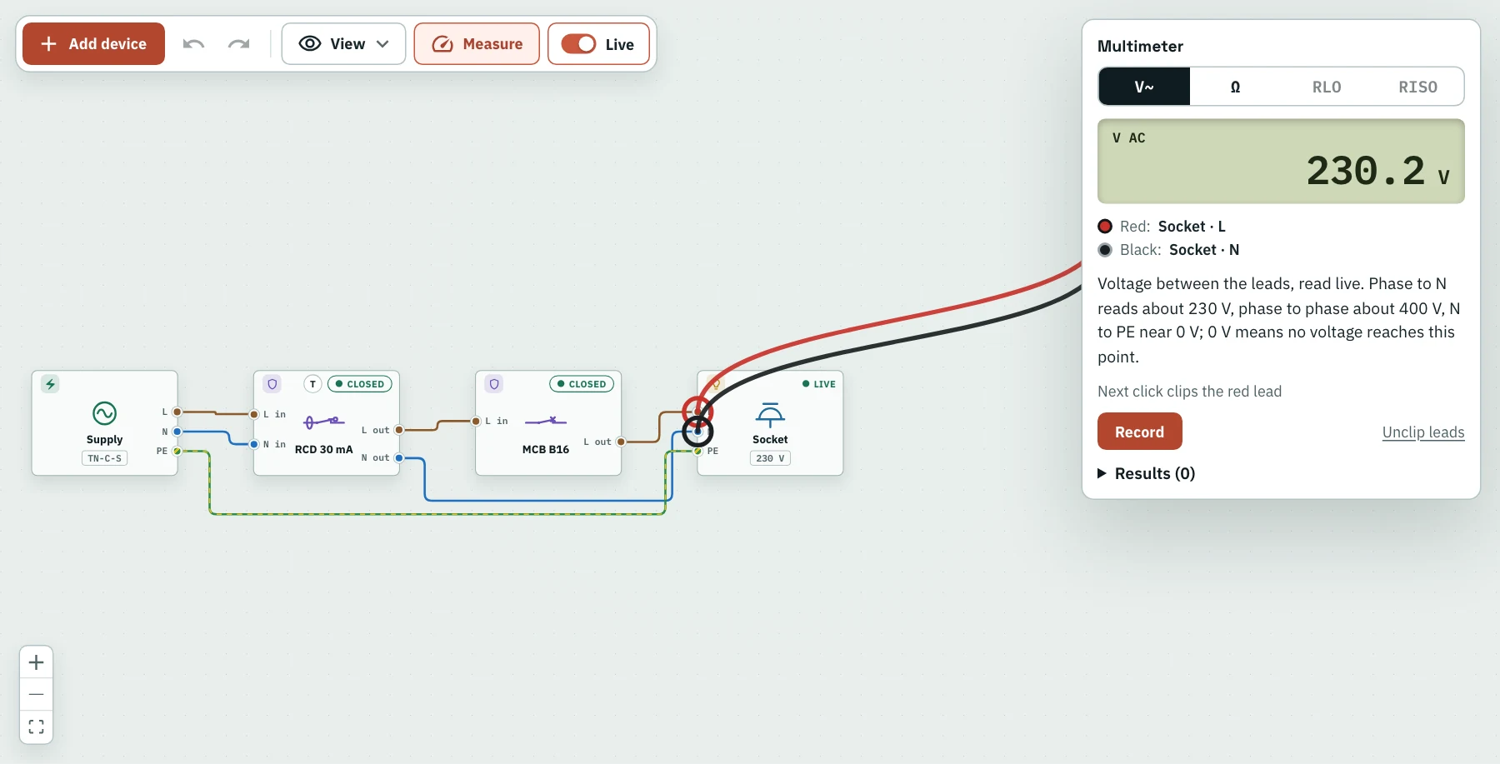The height and width of the screenshot is (764, 1500).
Task: Click the Supply sine-wave source icon
Action: (104, 413)
